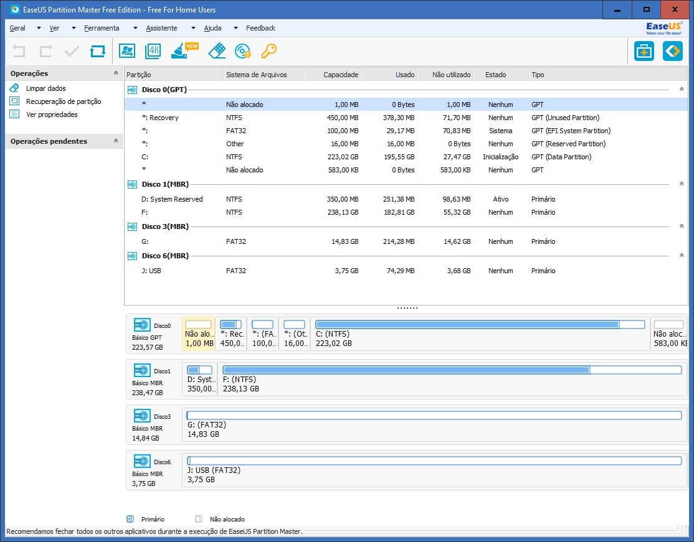Click Ver propriedades link
The height and width of the screenshot is (542, 694).
pos(52,114)
